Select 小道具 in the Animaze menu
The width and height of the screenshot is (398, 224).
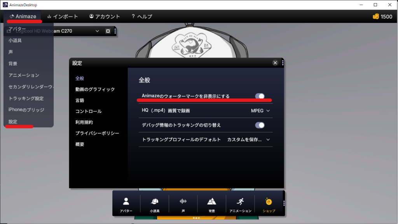[x=15, y=40]
